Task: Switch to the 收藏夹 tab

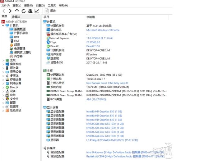Action: [x=16, y=17]
